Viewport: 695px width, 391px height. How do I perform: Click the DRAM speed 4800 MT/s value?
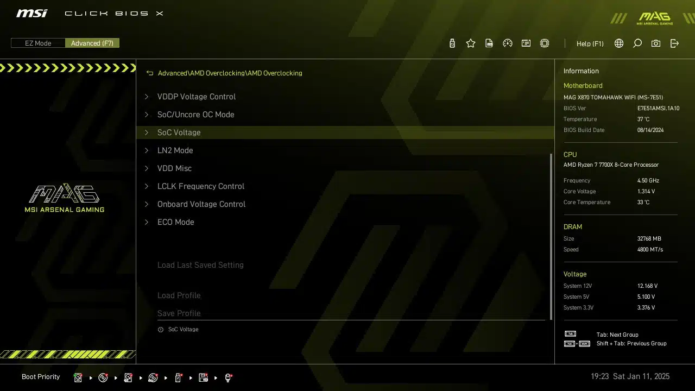tap(650, 249)
